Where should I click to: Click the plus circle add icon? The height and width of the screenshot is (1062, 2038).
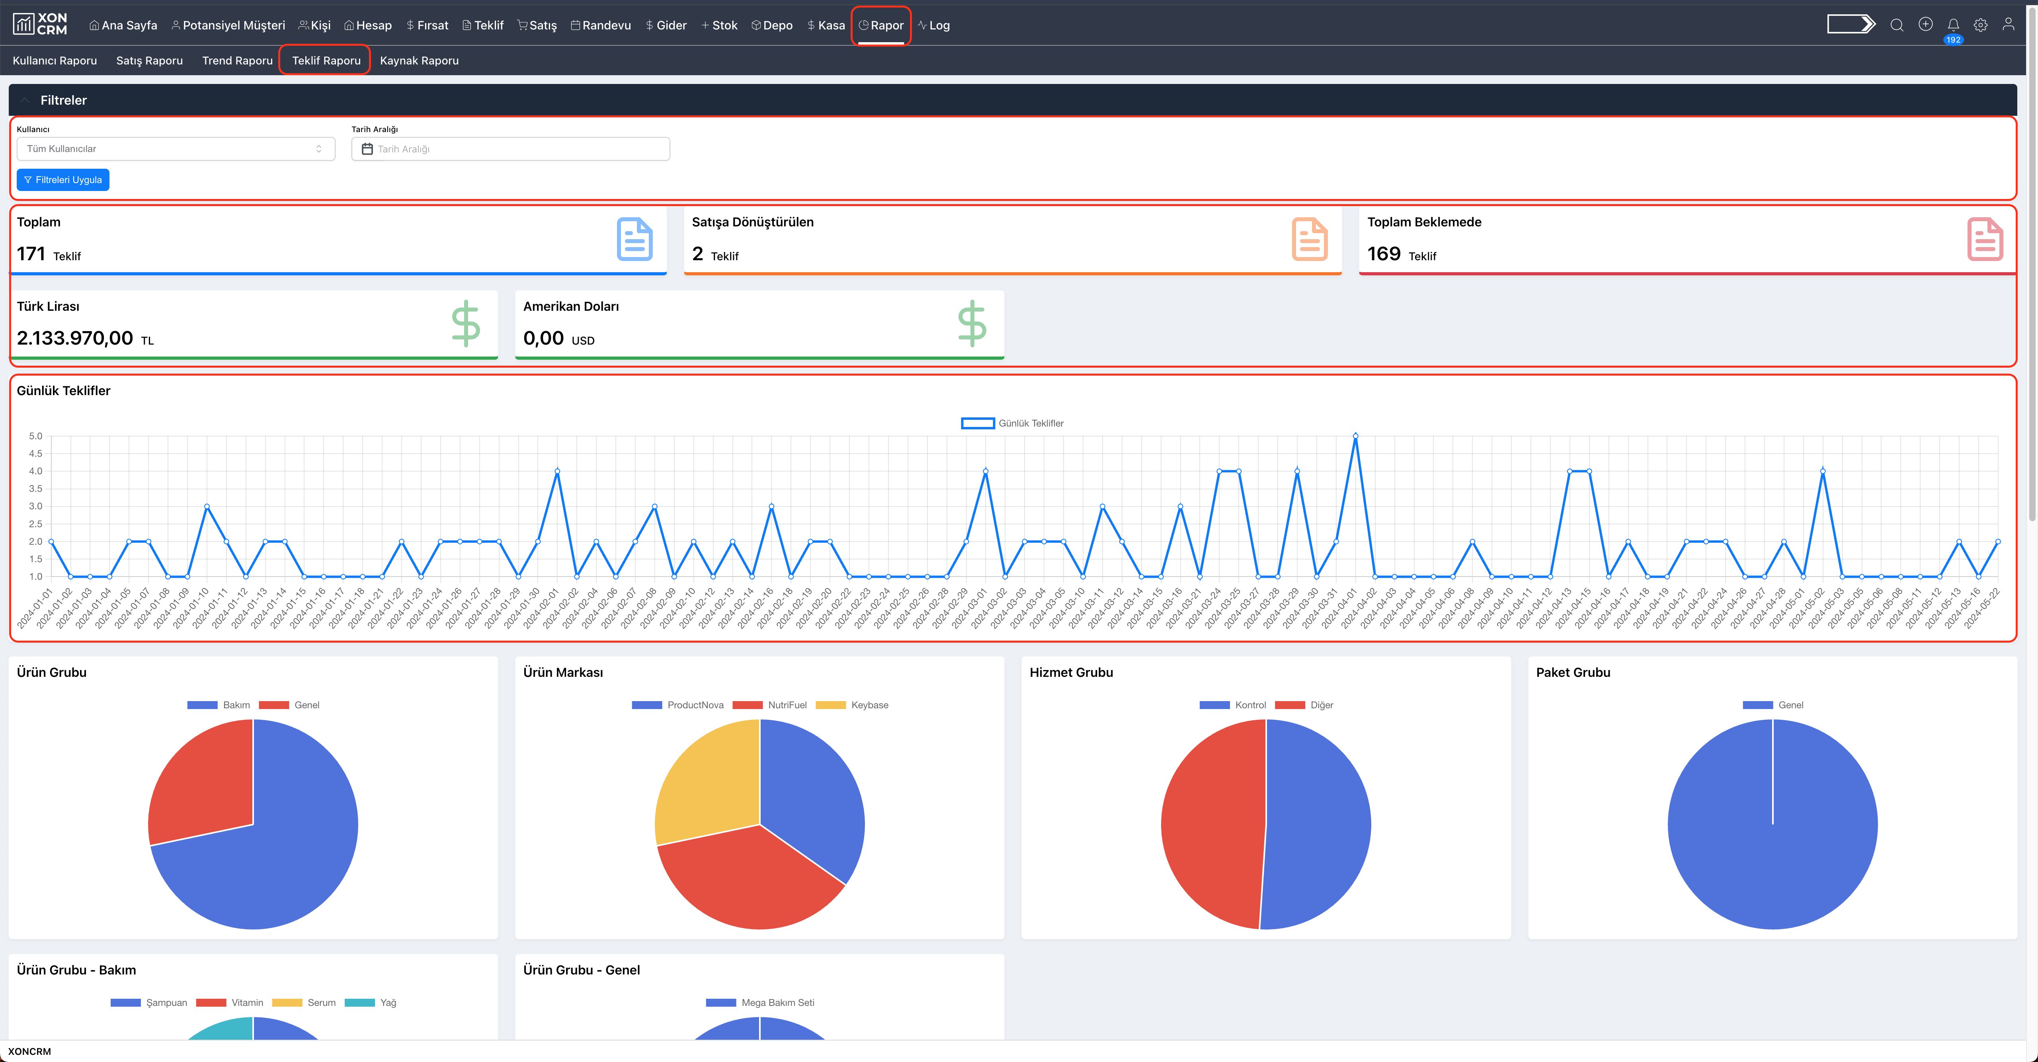(x=1926, y=25)
